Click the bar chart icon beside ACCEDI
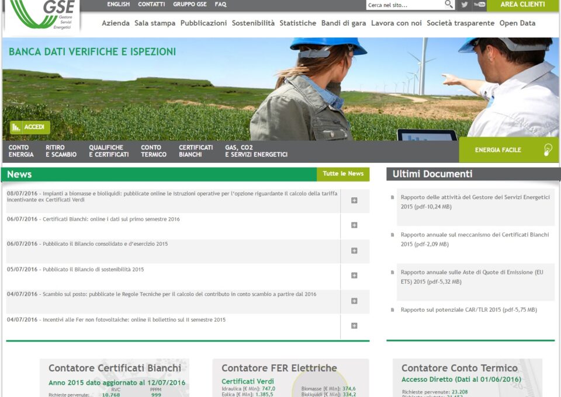 click(x=15, y=127)
